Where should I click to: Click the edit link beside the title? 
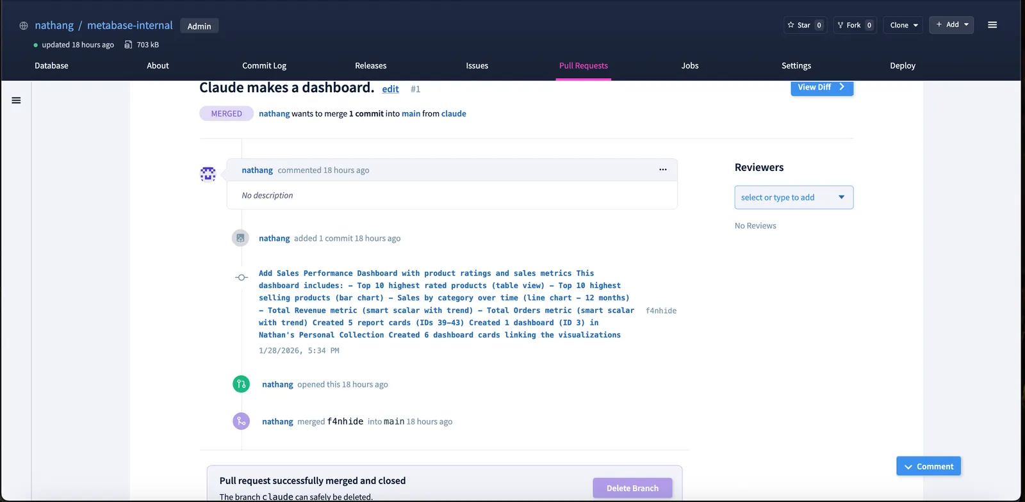pos(390,89)
